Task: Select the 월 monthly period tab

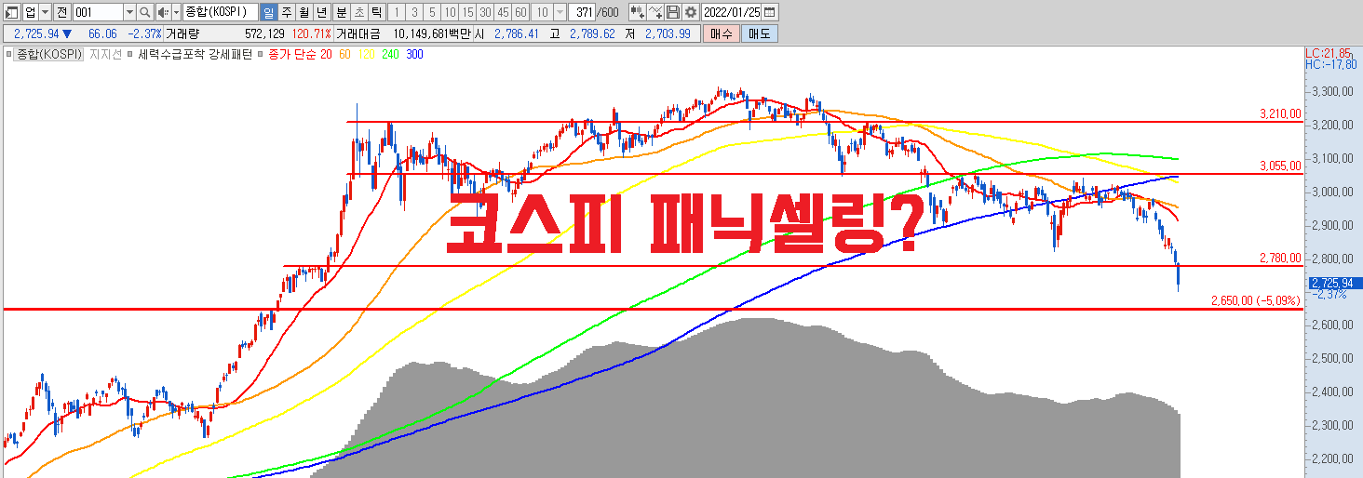Action: (304, 12)
